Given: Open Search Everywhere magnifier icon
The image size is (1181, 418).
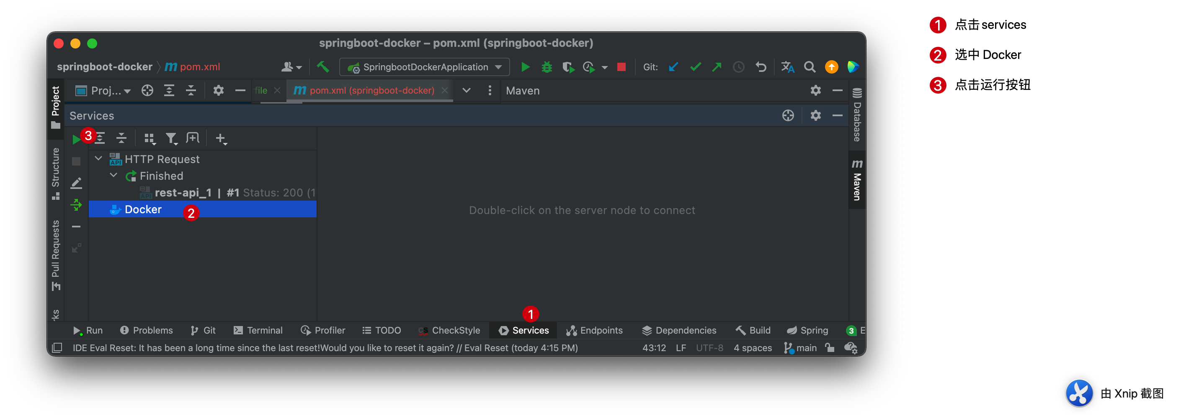Looking at the screenshot, I should (x=810, y=67).
